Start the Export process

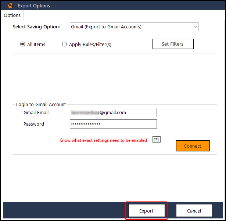(x=146, y=211)
